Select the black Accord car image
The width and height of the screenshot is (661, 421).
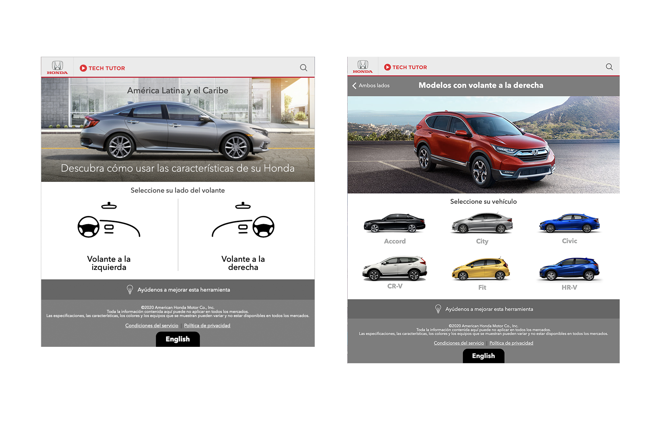395,223
